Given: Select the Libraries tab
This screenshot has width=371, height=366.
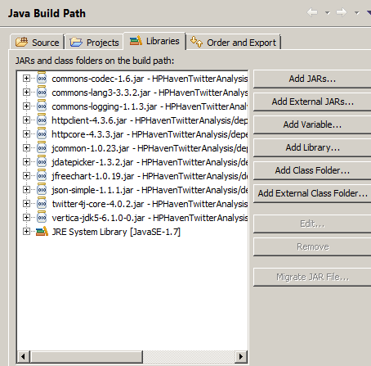Looking at the screenshot, I should pyautogui.click(x=154, y=41).
